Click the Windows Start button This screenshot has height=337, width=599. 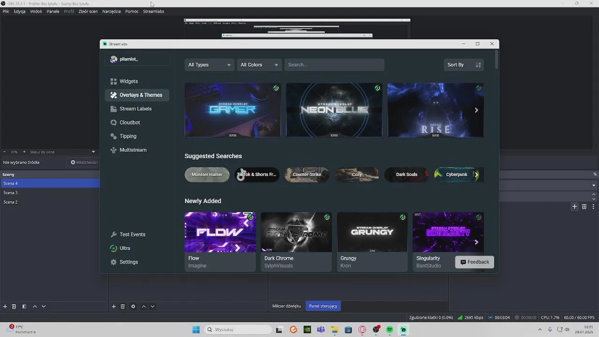196,330
